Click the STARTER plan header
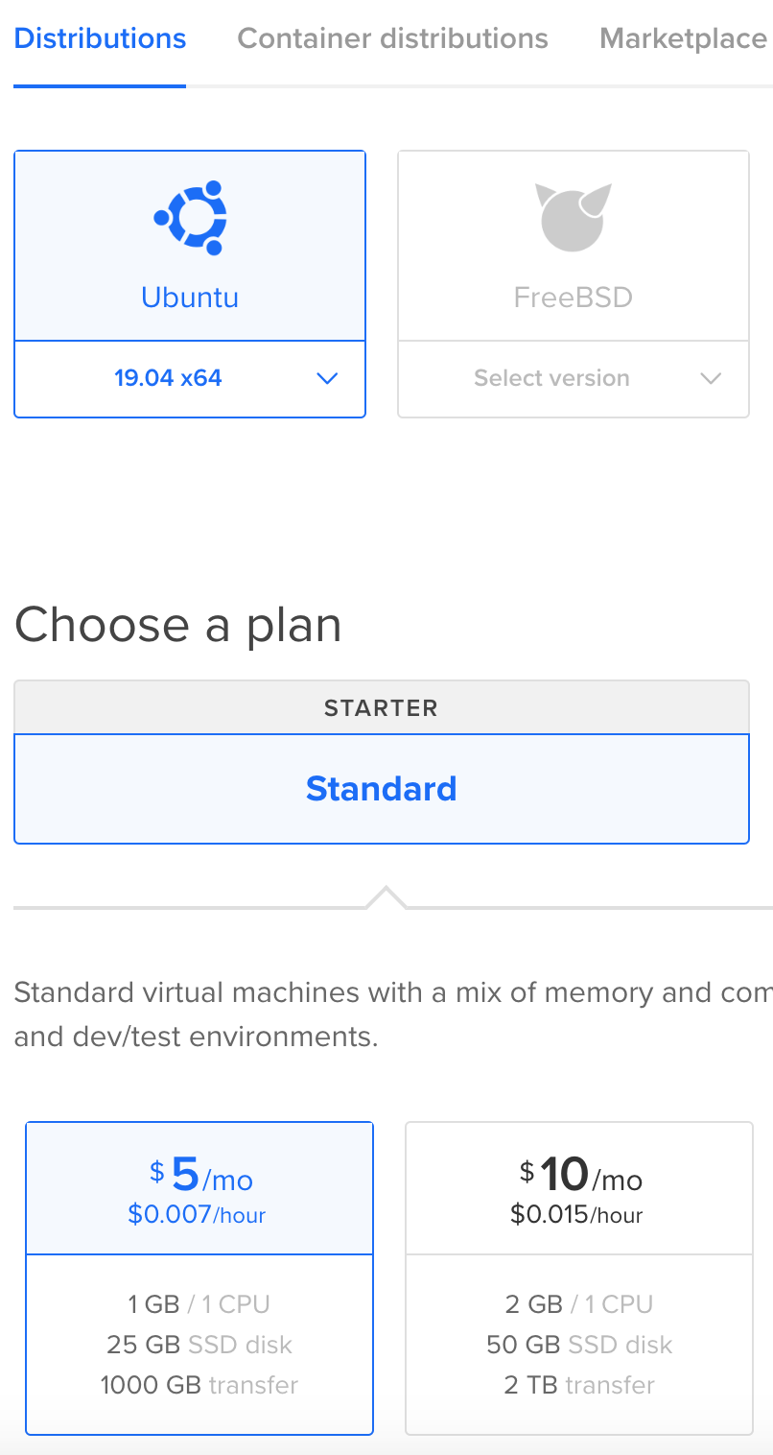Viewport: 773px width, 1455px height. pos(382,708)
